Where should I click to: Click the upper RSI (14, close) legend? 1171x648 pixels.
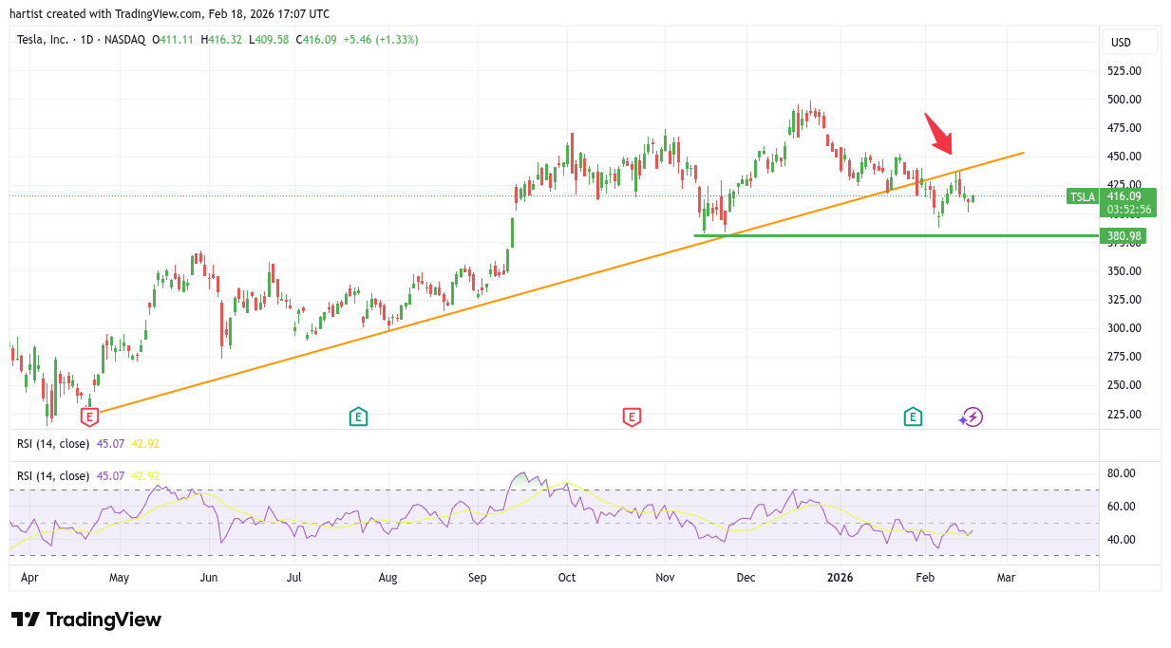[x=53, y=443]
